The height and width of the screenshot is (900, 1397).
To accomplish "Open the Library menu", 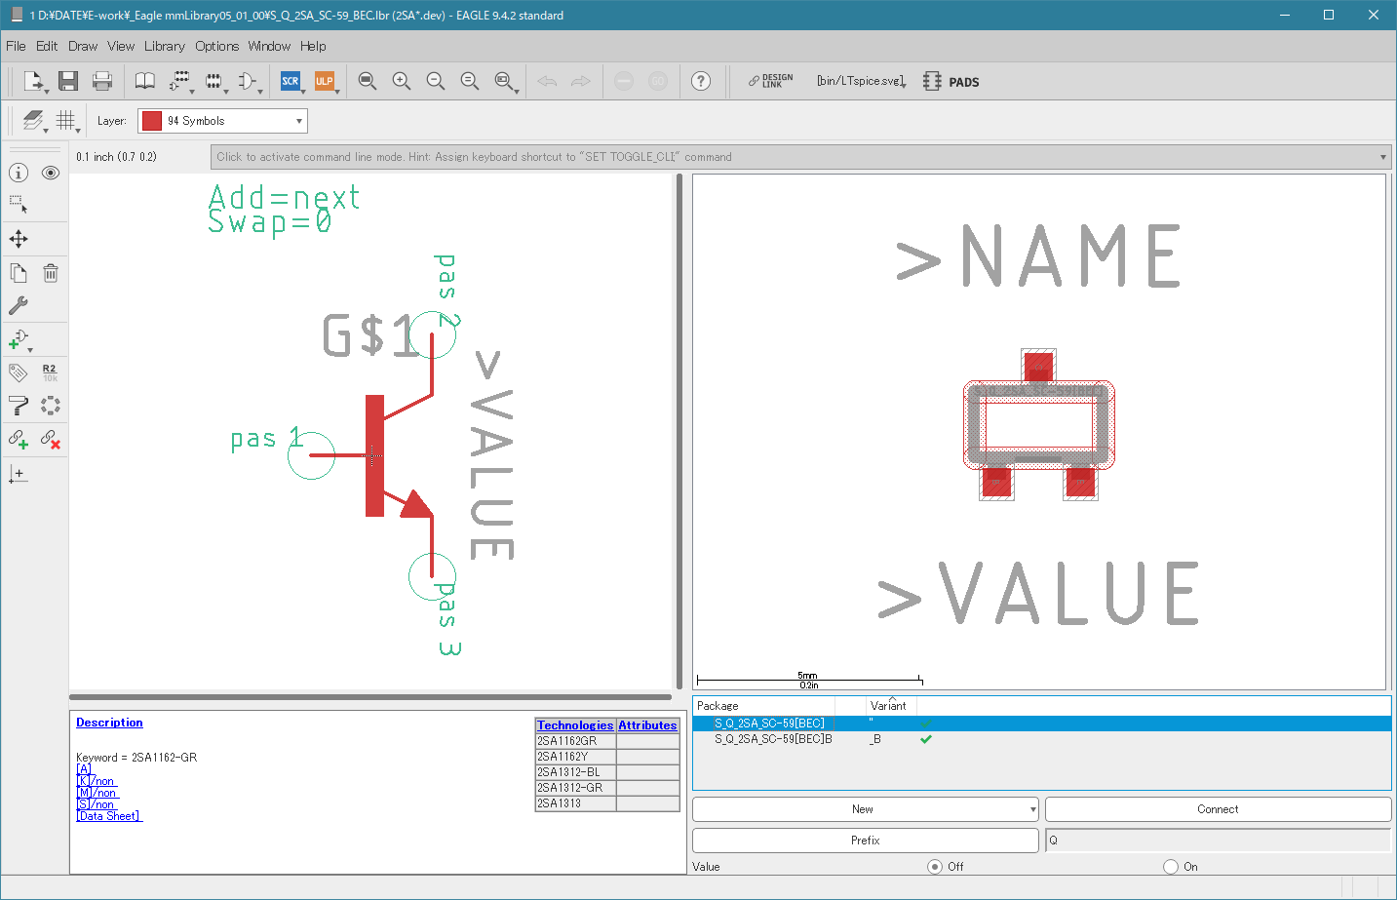I will click(x=165, y=46).
